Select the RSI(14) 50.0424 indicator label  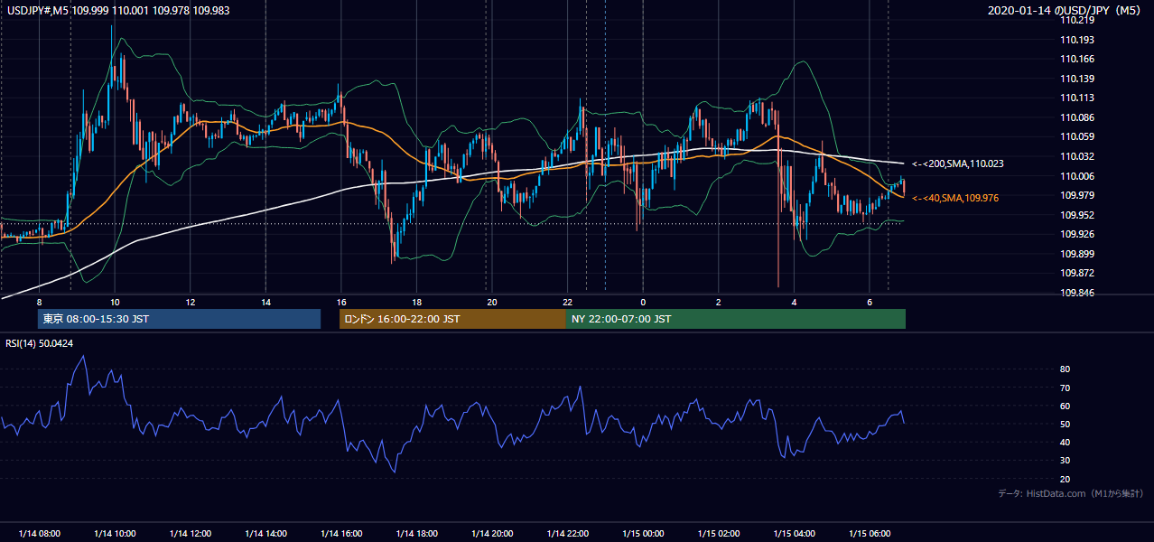tap(39, 343)
